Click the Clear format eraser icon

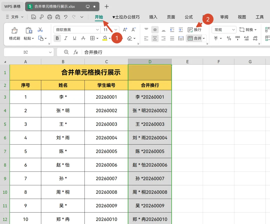tap(129, 38)
